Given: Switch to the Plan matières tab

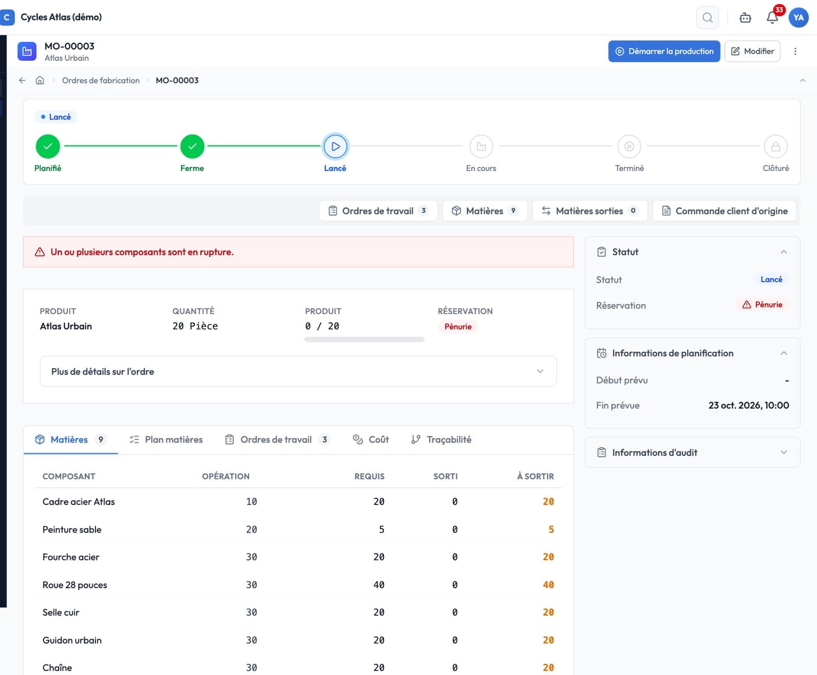Looking at the screenshot, I should point(166,440).
